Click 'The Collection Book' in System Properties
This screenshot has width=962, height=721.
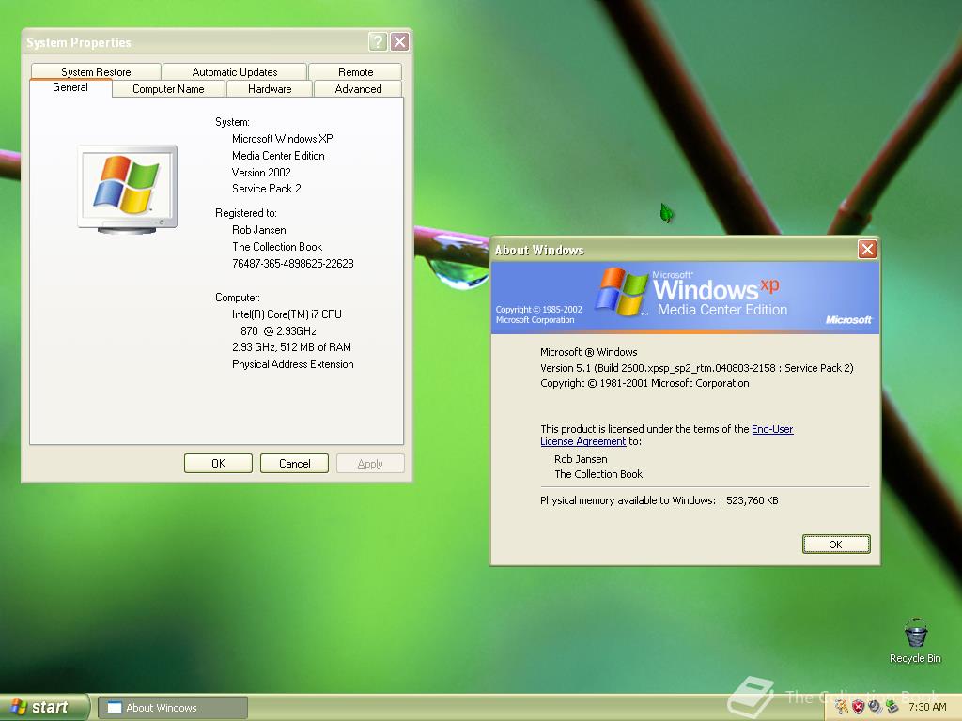point(277,247)
